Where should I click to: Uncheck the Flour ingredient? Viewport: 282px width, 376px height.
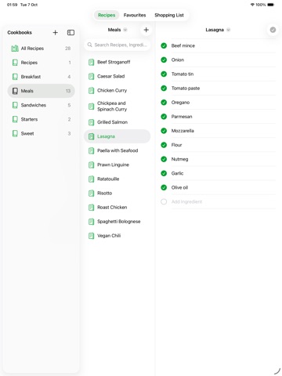click(x=164, y=145)
